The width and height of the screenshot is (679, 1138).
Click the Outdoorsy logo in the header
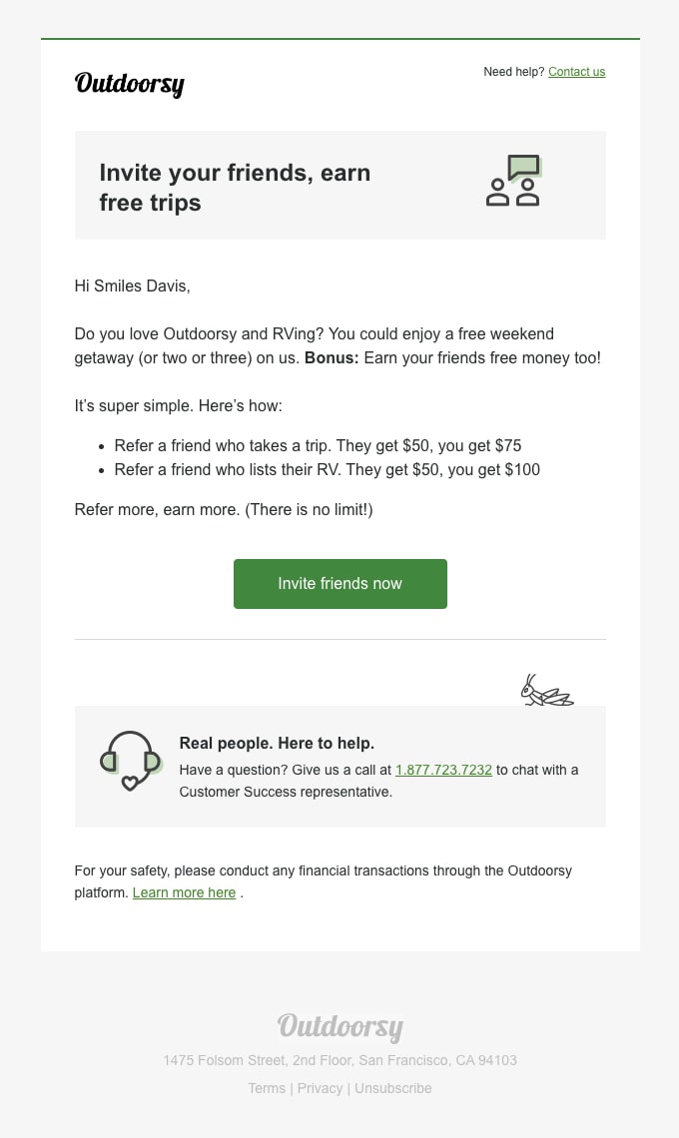click(129, 84)
